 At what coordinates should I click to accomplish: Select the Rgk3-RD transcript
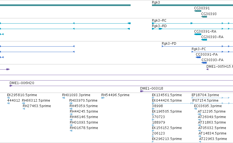click(x=192, y=29)
